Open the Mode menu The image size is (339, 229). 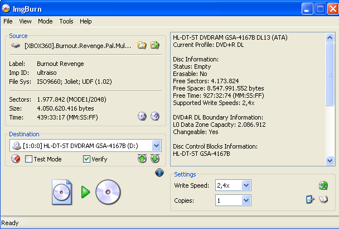point(45,21)
